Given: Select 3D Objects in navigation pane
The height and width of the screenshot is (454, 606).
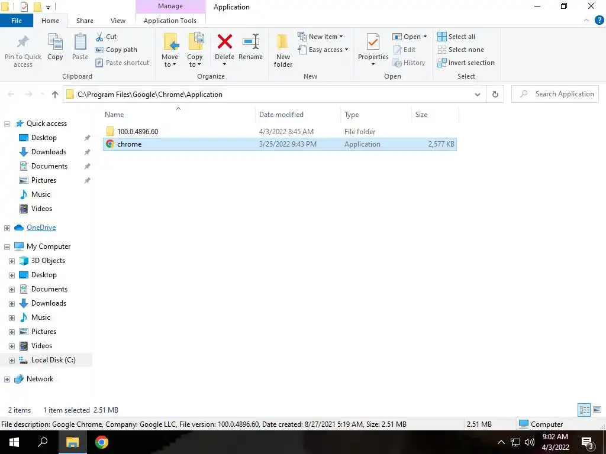Looking at the screenshot, I should 48,261.
